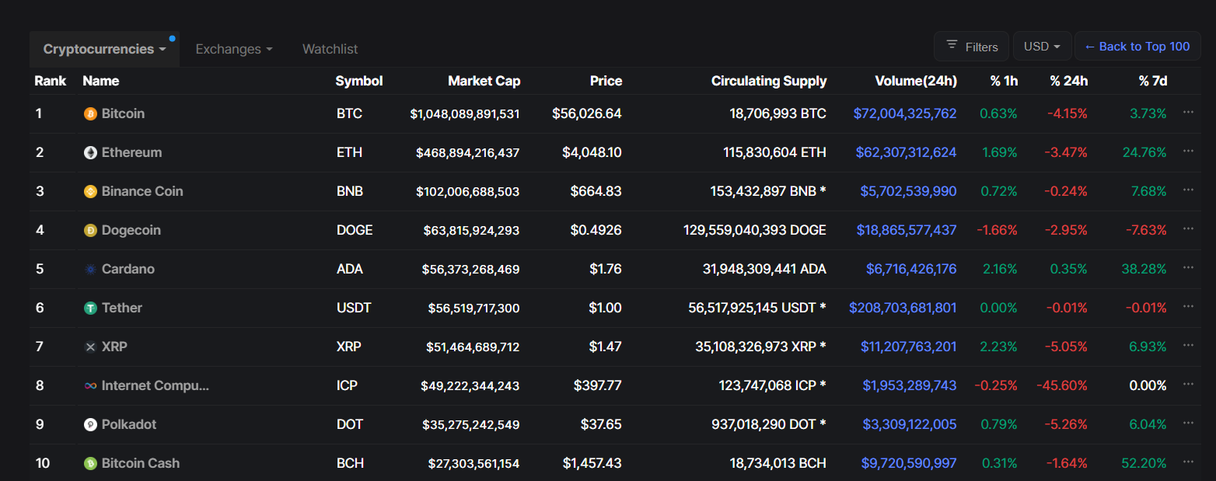Open the ellipsis menu for Bitcoin Cash row
Image resolution: width=1216 pixels, height=481 pixels.
1188,462
